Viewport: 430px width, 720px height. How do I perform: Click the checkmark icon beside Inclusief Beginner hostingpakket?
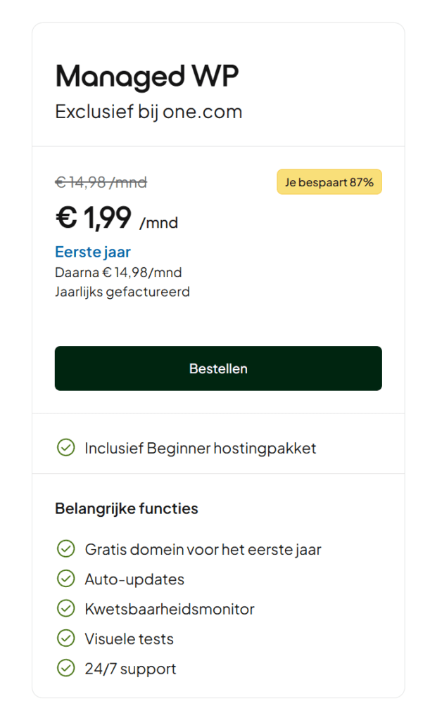(x=65, y=447)
